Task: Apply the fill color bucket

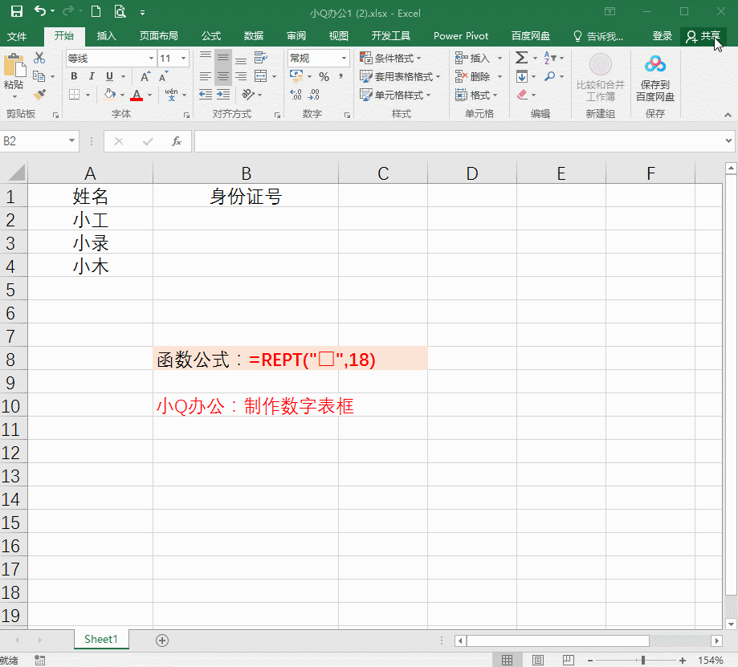Action: pyautogui.click(x=110, y=95)
